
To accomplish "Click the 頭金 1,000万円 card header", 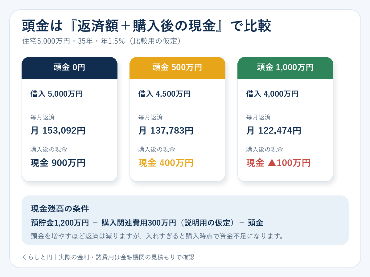I will pos(285,68).
